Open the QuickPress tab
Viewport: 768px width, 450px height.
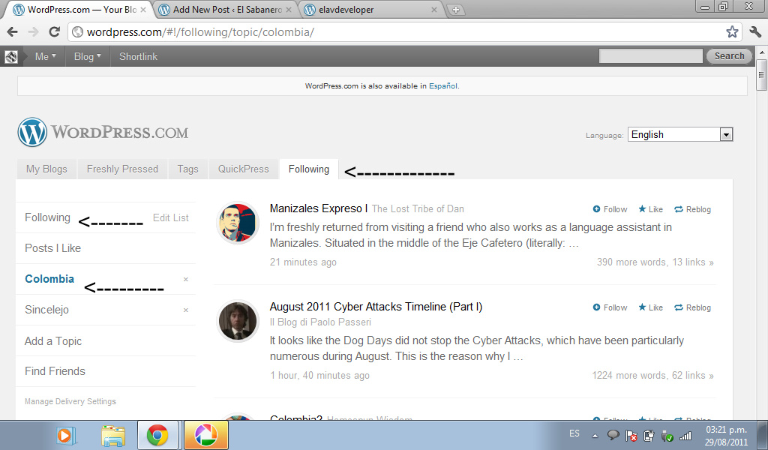click(x=243, y=169)
